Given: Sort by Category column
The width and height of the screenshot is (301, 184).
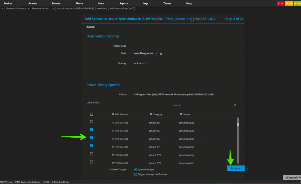Looking at the screenshot, I should [x=156, y=114].
